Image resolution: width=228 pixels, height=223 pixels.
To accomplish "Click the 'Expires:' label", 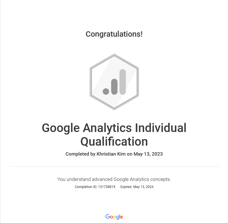I will [x=126, y=187].
